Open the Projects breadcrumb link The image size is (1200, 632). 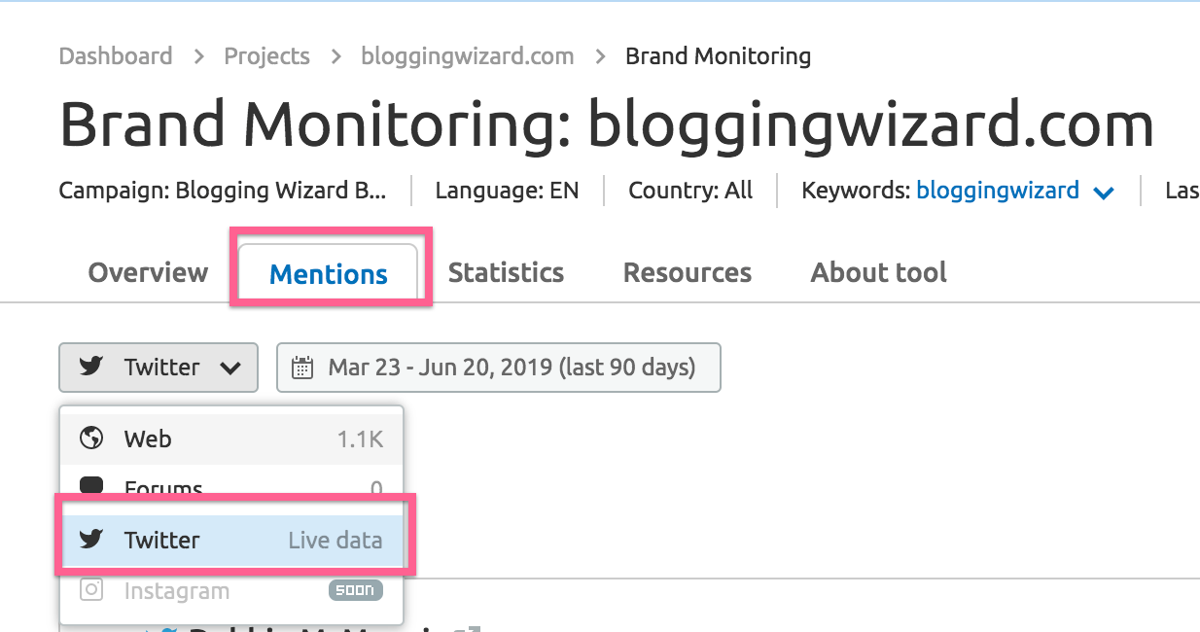(266, 56)
